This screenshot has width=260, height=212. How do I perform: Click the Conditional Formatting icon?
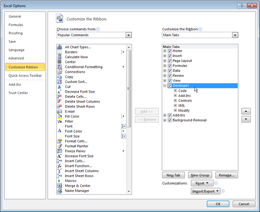pyautogui.click(x=59, y=67)
